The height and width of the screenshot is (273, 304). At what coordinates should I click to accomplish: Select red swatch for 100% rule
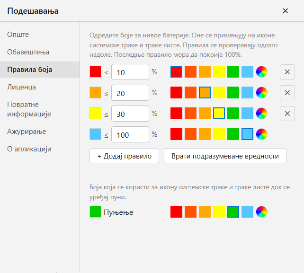click(x=176, y=134)
